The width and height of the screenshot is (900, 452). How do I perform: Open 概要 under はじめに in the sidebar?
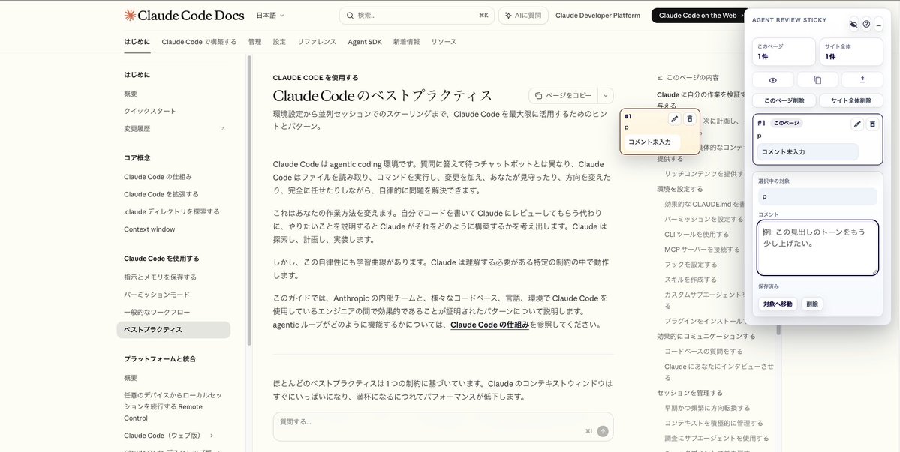click(x=131, y=94)
